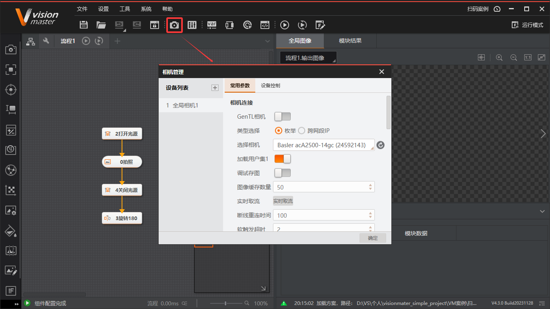The height and width of the screenshot is (309, 550).
Task: Click the redo toolbar icon
Action: 137,25
